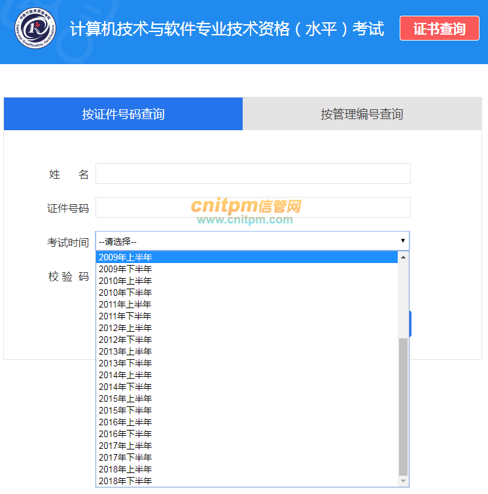Click the 证书查询 button
Screen dimensions: 488x494
pyautogui.click(x=439, y=29)
